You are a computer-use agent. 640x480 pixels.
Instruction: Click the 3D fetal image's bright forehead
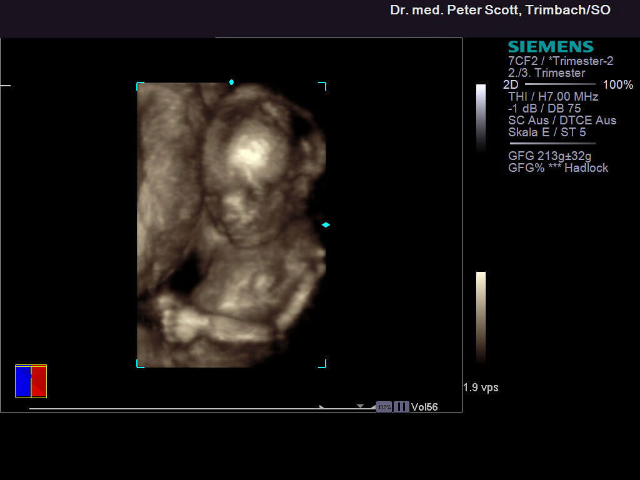(253, 150)
